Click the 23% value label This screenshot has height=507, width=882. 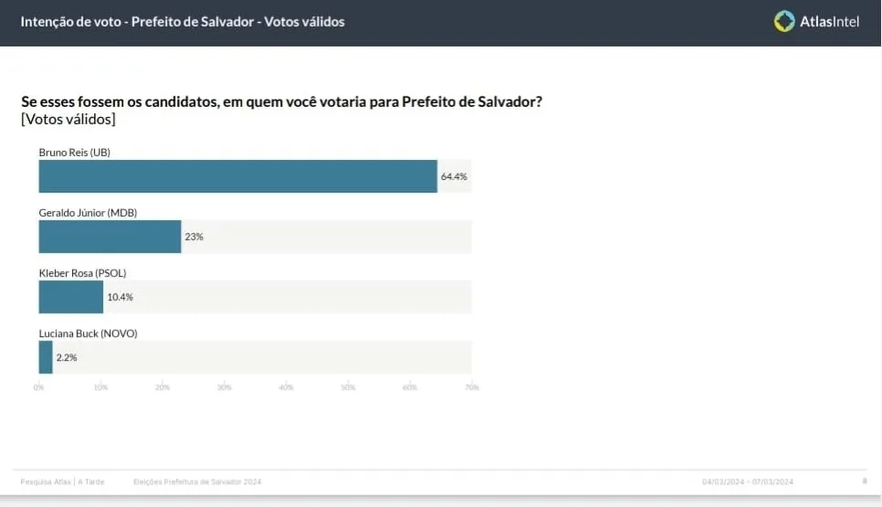(x=194, y=237)
